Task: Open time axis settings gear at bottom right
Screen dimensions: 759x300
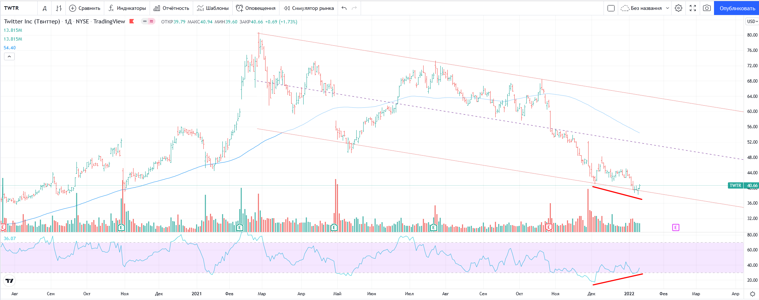Action: [752, 294]
